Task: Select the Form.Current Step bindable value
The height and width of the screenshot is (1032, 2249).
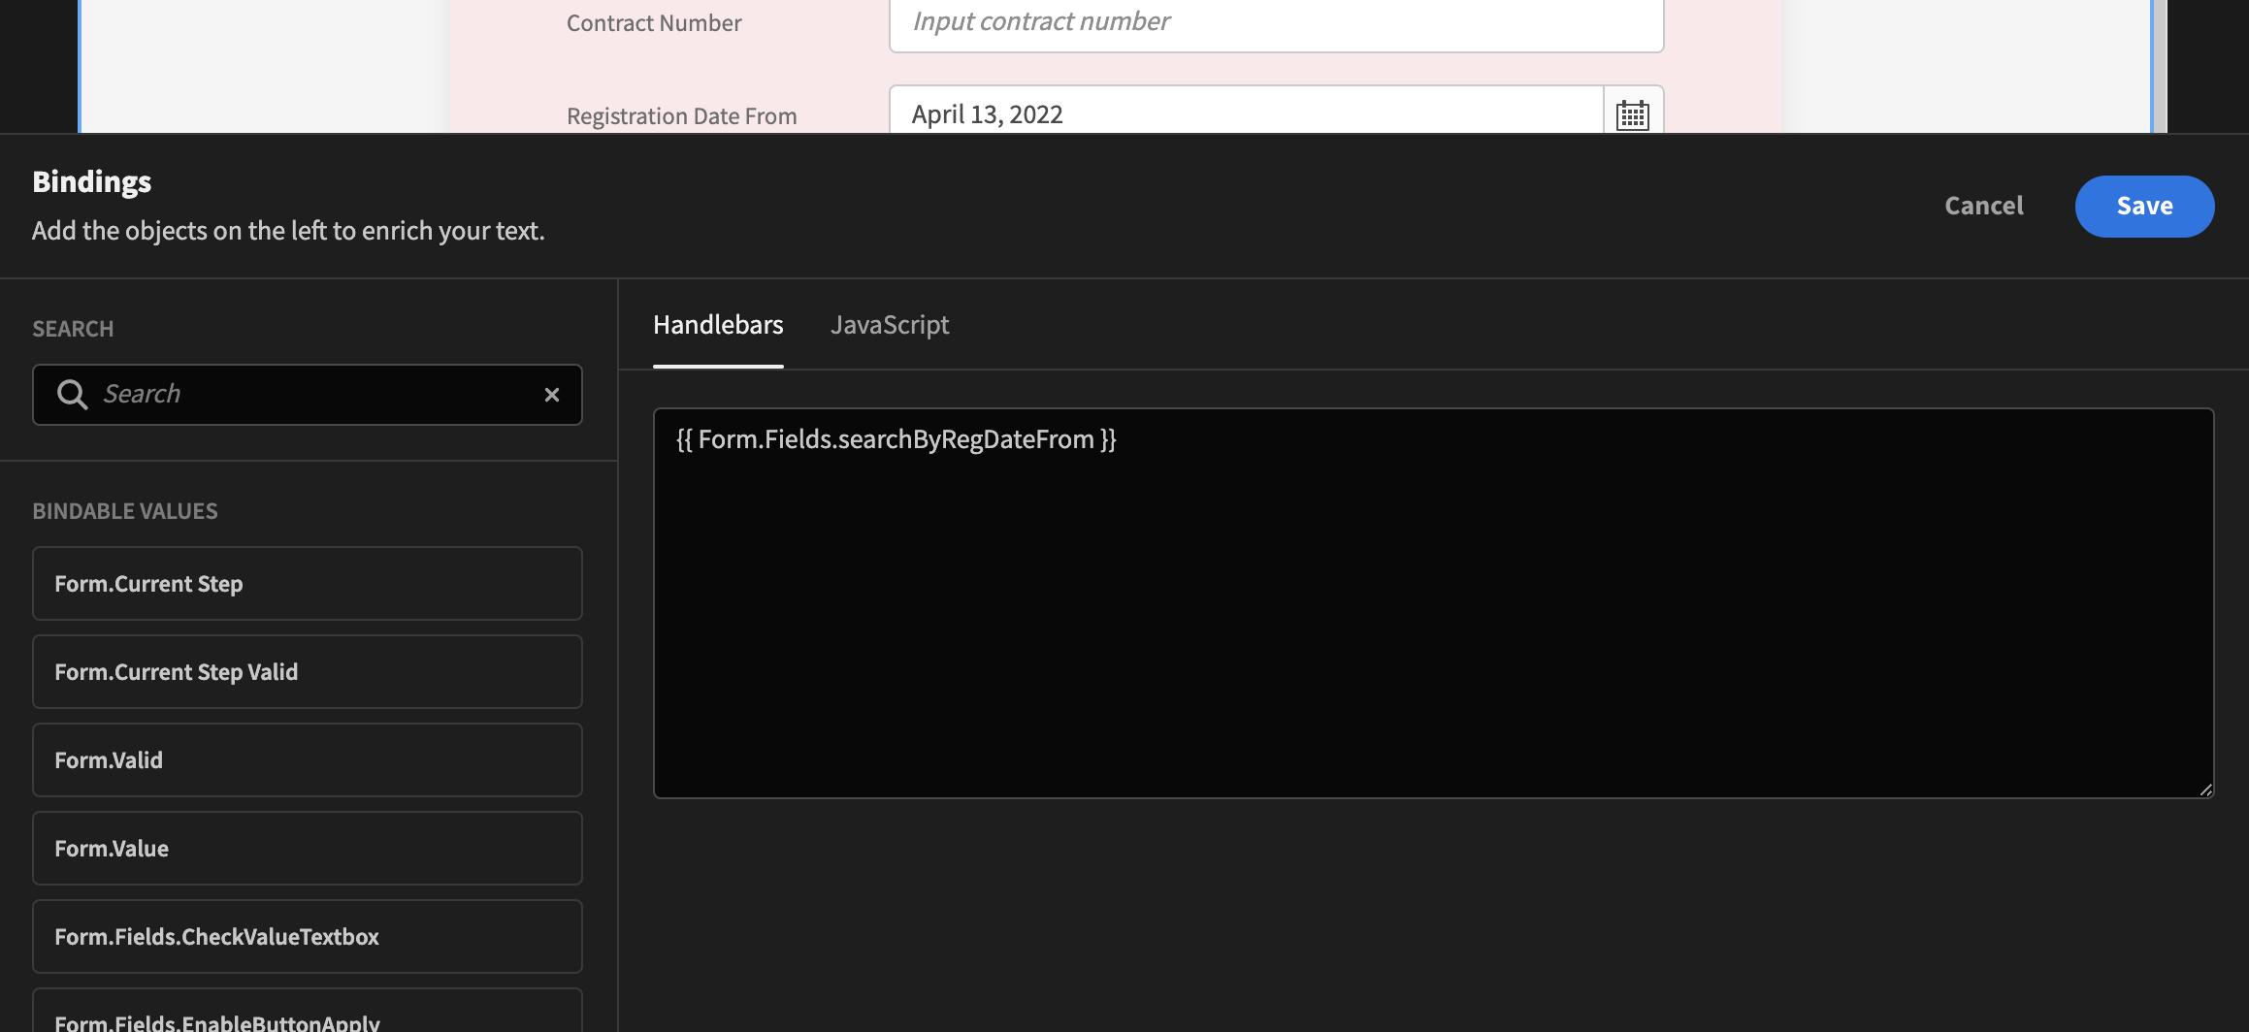Action: [307, 583]
